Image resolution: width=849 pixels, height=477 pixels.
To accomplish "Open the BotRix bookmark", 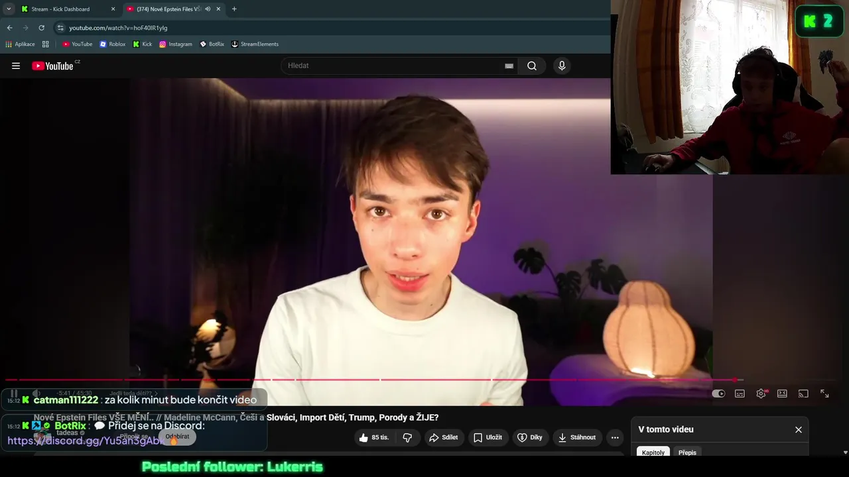I will 212,44.
